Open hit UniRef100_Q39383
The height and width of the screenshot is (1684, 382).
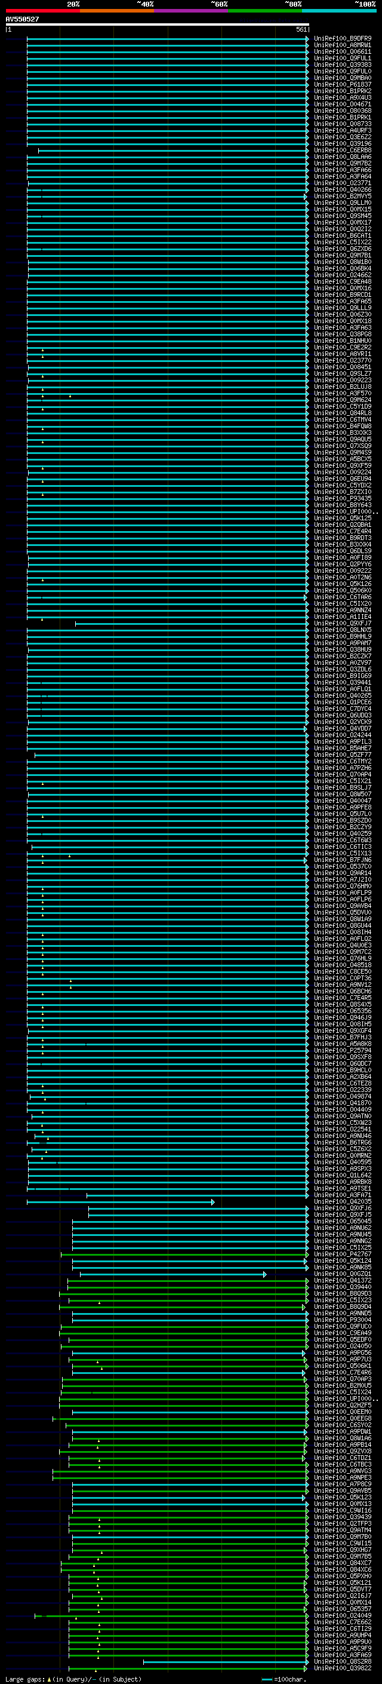[342, 65]
